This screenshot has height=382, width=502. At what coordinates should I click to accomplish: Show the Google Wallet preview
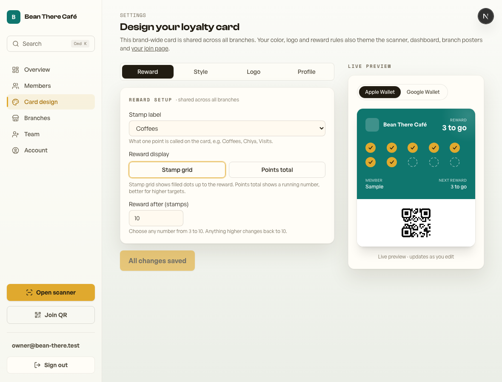pyautogui.click(x=423, y=92)
